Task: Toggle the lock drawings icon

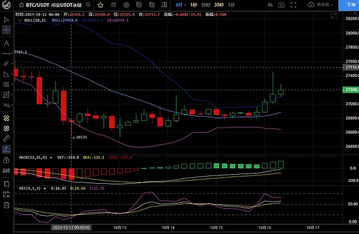Action: tap(7, 160)
